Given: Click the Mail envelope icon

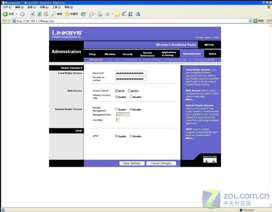Looking at the screenshot, I should click(92, 14).
